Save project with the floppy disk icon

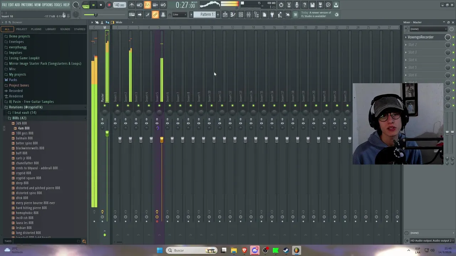[312, 5]
